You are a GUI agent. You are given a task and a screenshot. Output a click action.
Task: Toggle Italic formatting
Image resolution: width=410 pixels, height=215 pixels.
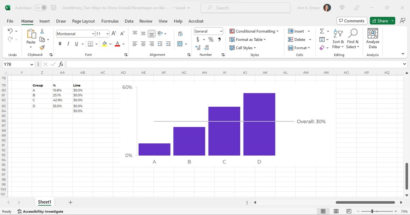[x=68, y=44]
